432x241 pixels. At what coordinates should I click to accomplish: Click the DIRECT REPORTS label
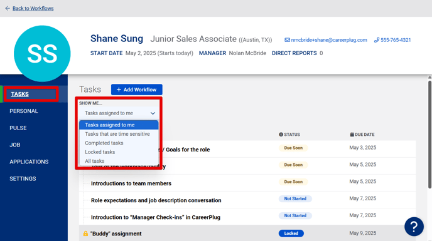click(294, 53)
